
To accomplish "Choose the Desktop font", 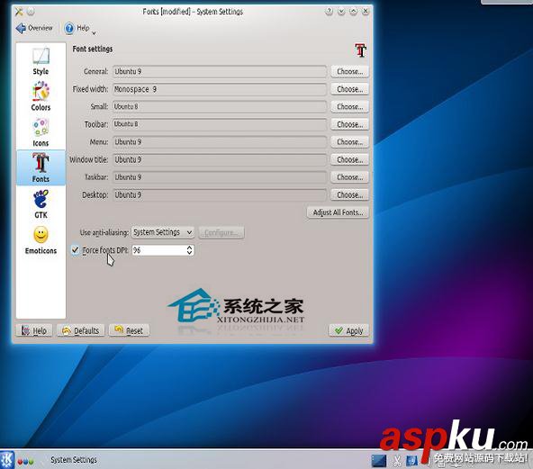I will (x=349, y=195).
